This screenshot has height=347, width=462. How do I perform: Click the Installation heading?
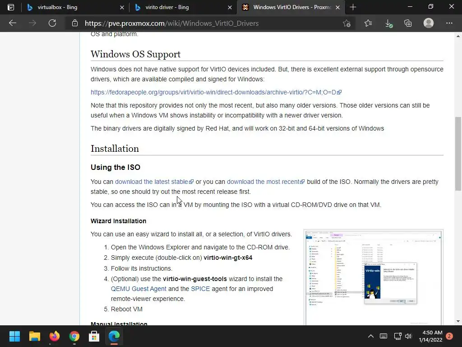tap(115, 149)
